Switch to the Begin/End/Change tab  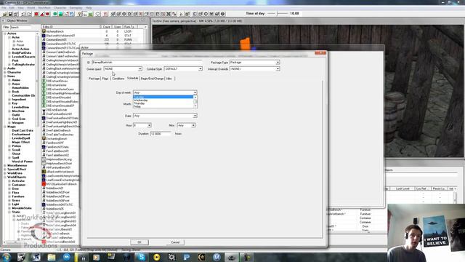click(x=152, y=79)
